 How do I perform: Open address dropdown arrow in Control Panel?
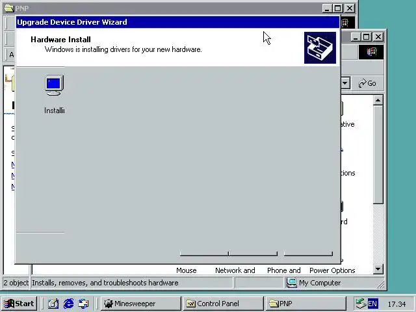pyautogui.click(x=344, y=83)
